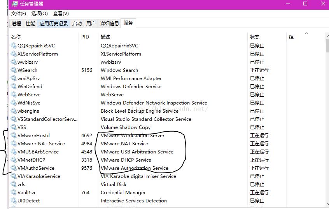Click 正在运行 status of VMnetDHCP row
This screenshot has height=209, width=329.
tap(259, 160)
